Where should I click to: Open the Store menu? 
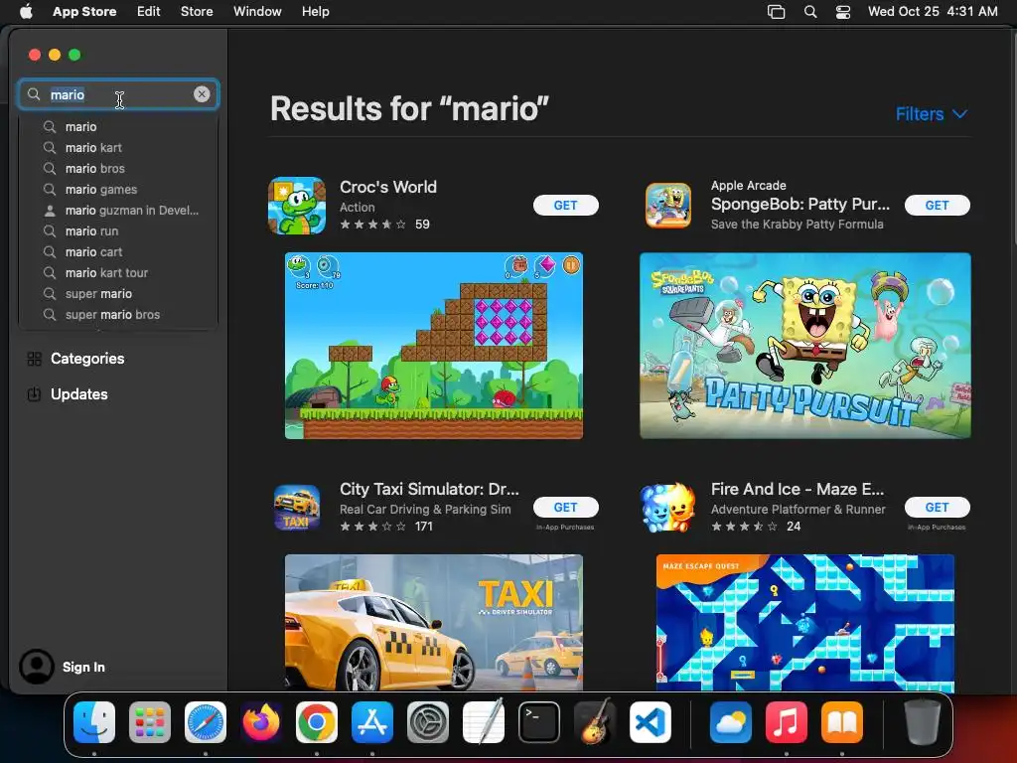click(x=197, y=12)
